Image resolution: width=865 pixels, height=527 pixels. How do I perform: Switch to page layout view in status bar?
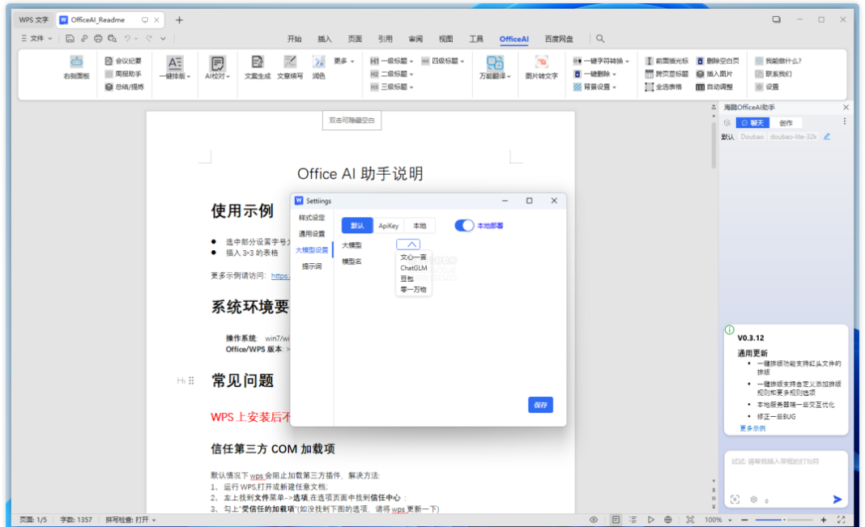point(616,520)
